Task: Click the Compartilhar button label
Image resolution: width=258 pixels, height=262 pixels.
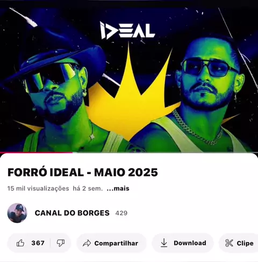Action: 116,243
